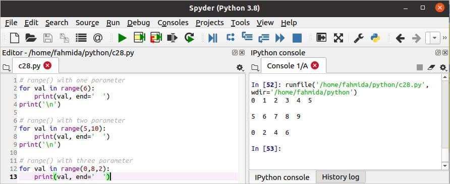Image resolution: width=450 pixels, height=184 pixels.
Task: Open the Tools menu
Action: [x=240, y=23]
